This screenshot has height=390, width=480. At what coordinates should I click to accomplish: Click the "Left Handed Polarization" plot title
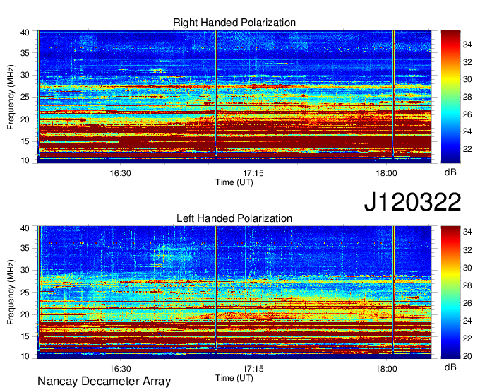234,218
